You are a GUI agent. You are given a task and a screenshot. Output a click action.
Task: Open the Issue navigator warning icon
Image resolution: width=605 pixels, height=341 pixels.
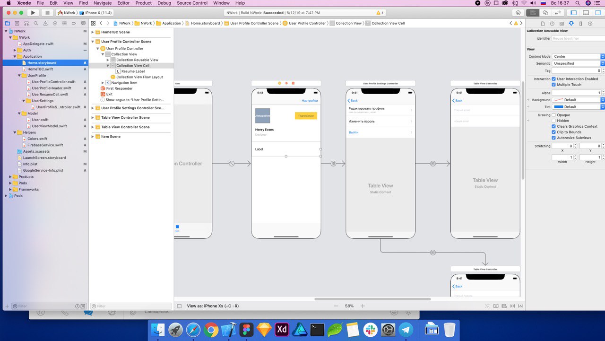45,23
